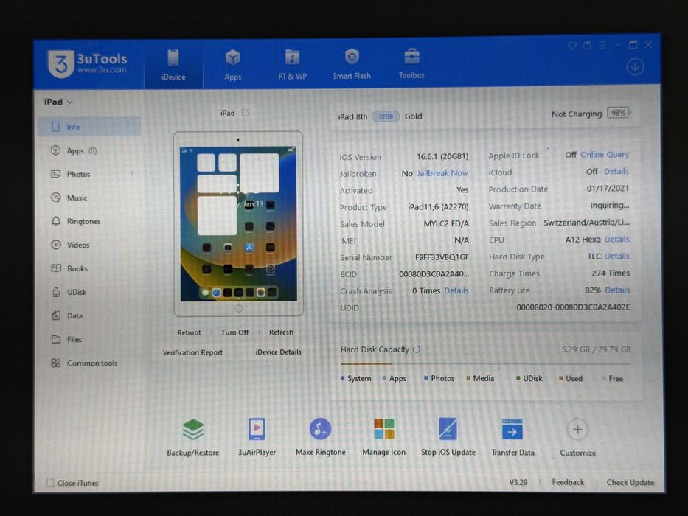Click the System legend swatch
This screenshot has height=516, width=688.
(343, 378)
